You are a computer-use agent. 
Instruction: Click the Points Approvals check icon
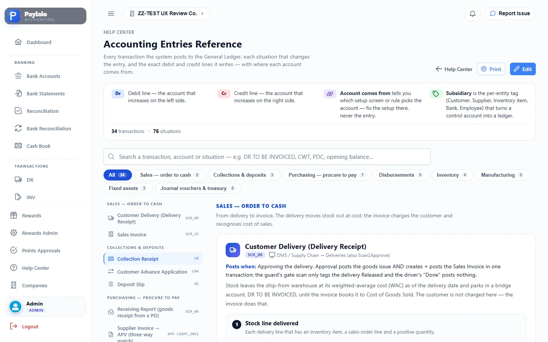pos(14,250)
